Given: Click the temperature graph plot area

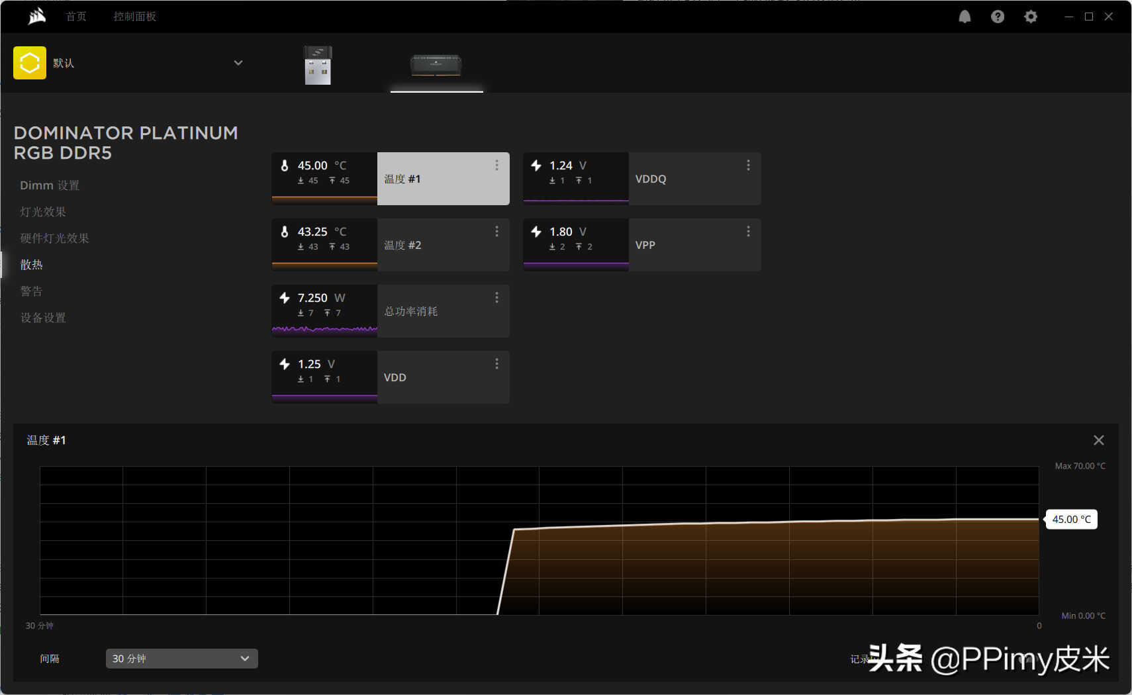Looking at the screenshot, I should (x=540, y=541).
